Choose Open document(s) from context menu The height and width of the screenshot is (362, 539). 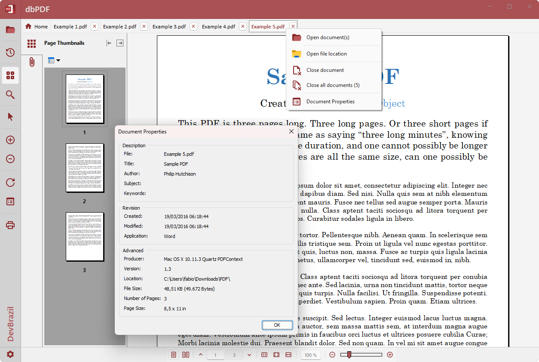coord(334,37)
